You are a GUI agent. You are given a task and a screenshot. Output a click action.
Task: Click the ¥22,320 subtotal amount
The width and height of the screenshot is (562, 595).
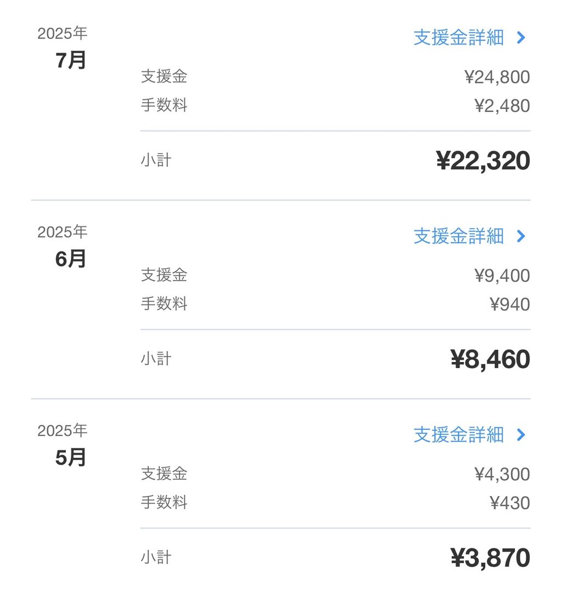tap(483, 161)
